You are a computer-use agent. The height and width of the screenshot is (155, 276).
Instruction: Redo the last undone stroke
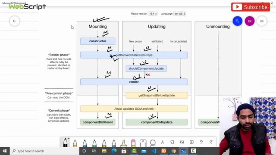(x=211, y=142)
